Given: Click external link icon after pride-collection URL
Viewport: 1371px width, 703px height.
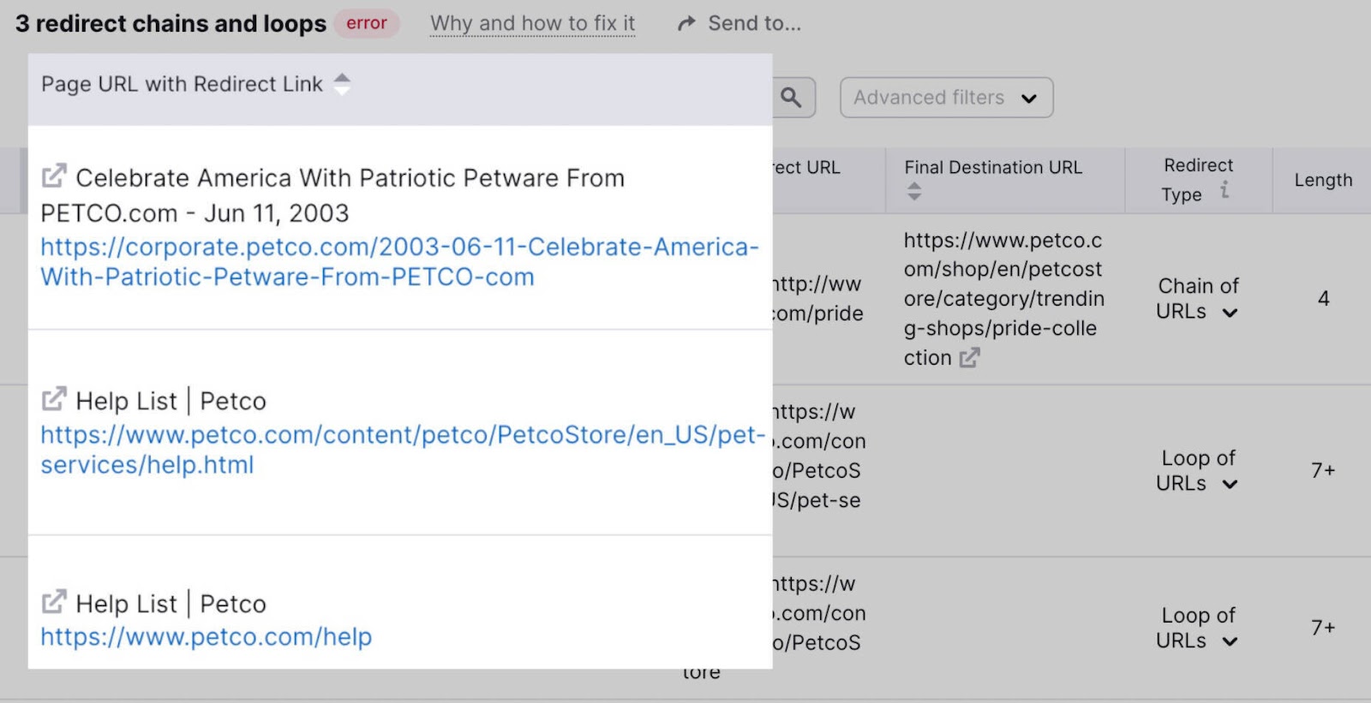Looking at the screenshot, I should 969,358.
